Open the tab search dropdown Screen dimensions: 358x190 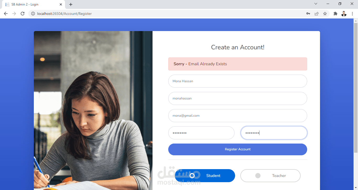[316, 4]
